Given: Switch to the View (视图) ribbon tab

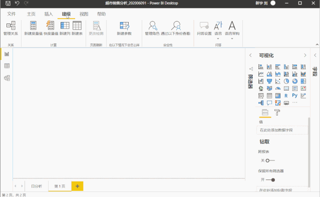Looking at the screenshot, I should (84, 14).
